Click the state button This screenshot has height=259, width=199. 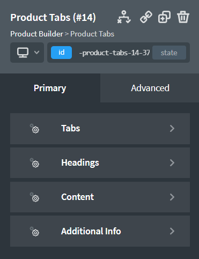(x=169, y=53)
